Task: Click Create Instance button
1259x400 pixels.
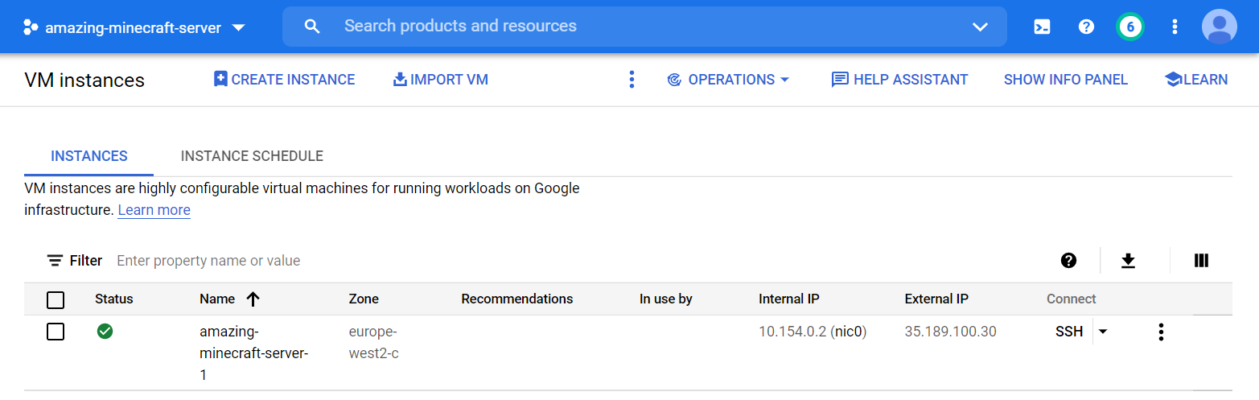Action: pyautogui.click(x=284, y=80)
